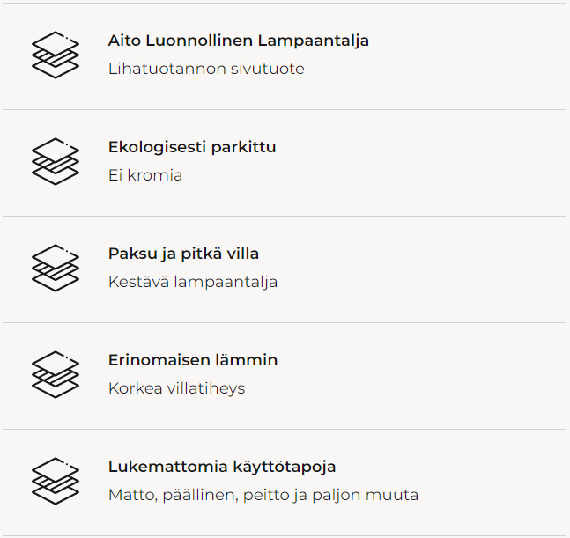570x538 pixels.
Task: Open the Aito Luonnollinen Lampaantalja heading
Action: [238, 41]
